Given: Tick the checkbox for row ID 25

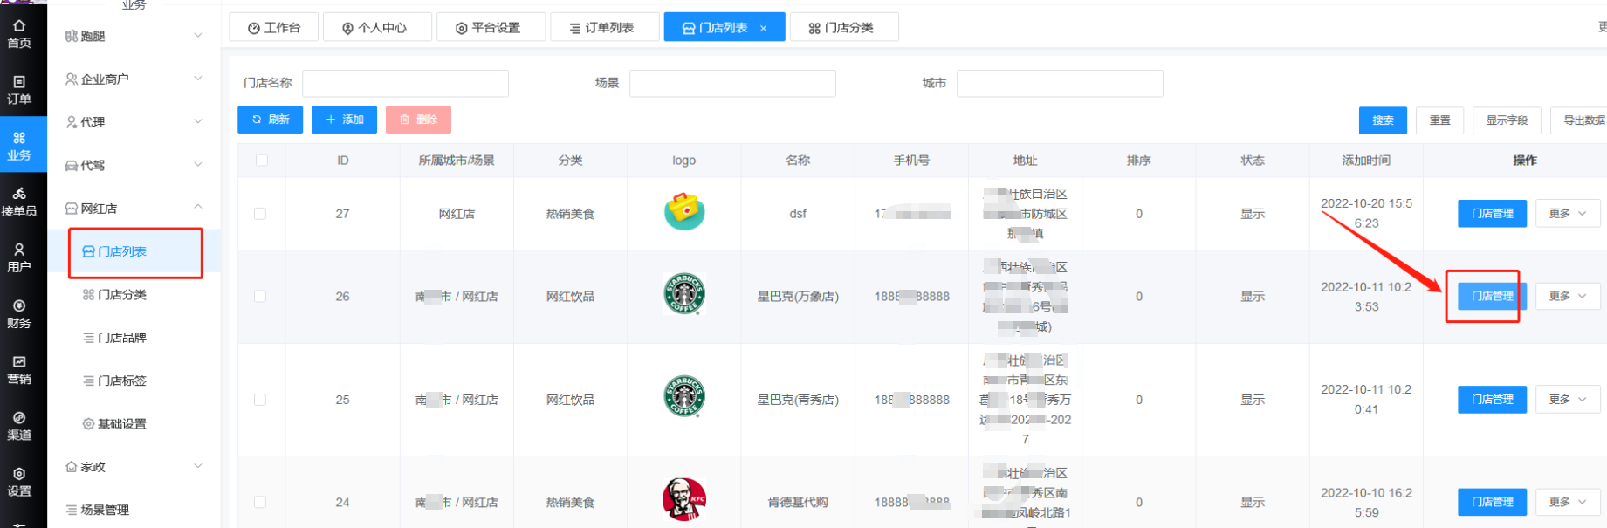Looking at the screenshot, I should pos(260,400).
